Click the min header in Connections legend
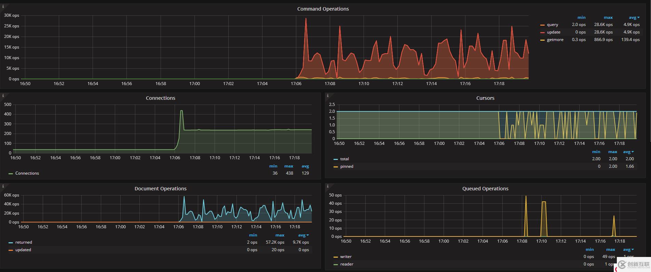The height and width of the screenshot is (272, 651). coord(273,166)
